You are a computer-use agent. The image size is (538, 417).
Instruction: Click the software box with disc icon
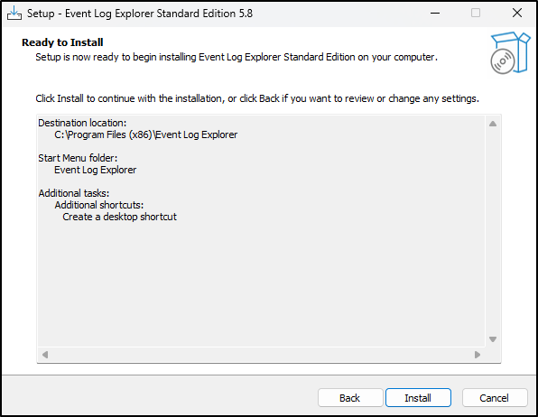(510, 53)
